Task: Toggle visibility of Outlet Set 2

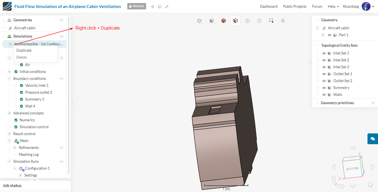Action: (x=324, y=81)
